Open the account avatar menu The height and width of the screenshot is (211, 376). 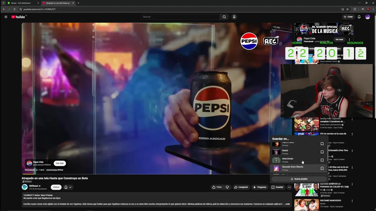click(x=367, y=17)
